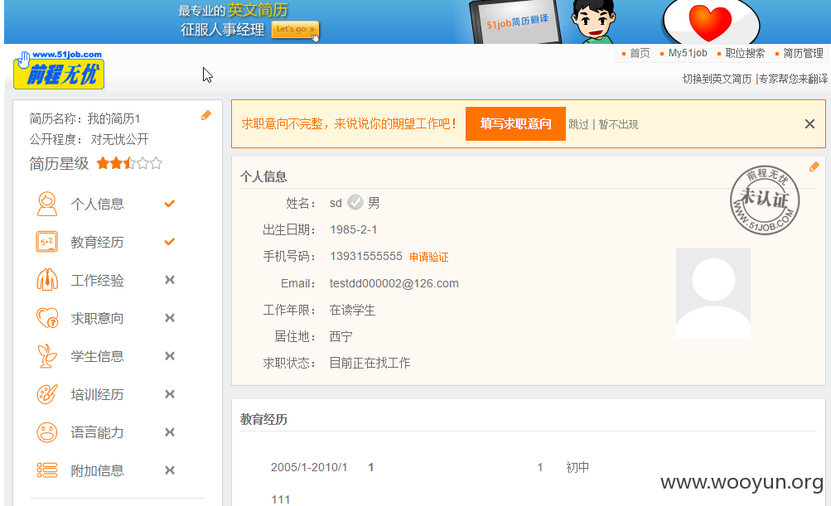Screen dimensions: 831x506
Task: Open 语言能力 face icon in sidebar
Action: point(47,432)
